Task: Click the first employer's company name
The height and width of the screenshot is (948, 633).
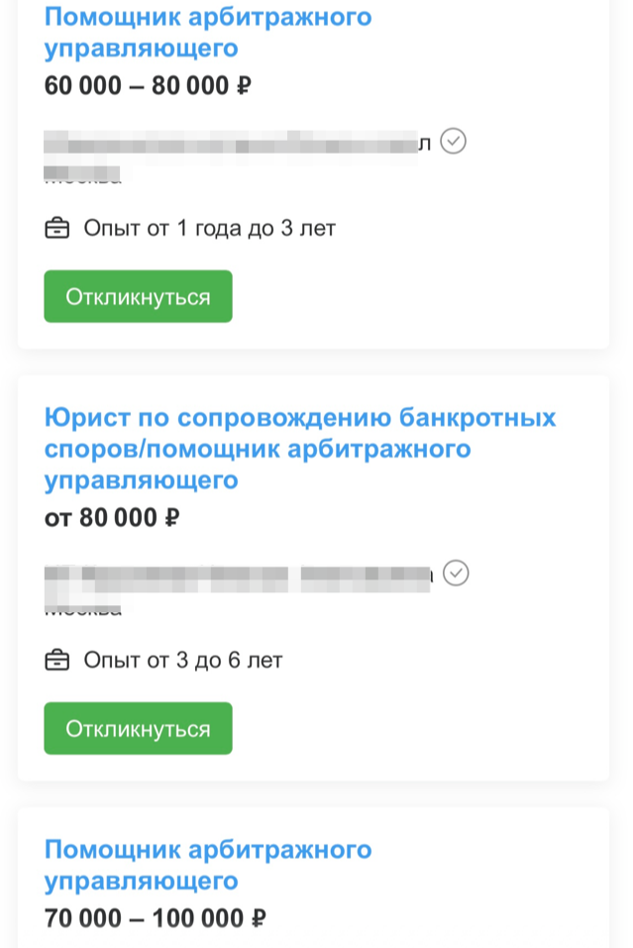Action: tap(233, 141)
